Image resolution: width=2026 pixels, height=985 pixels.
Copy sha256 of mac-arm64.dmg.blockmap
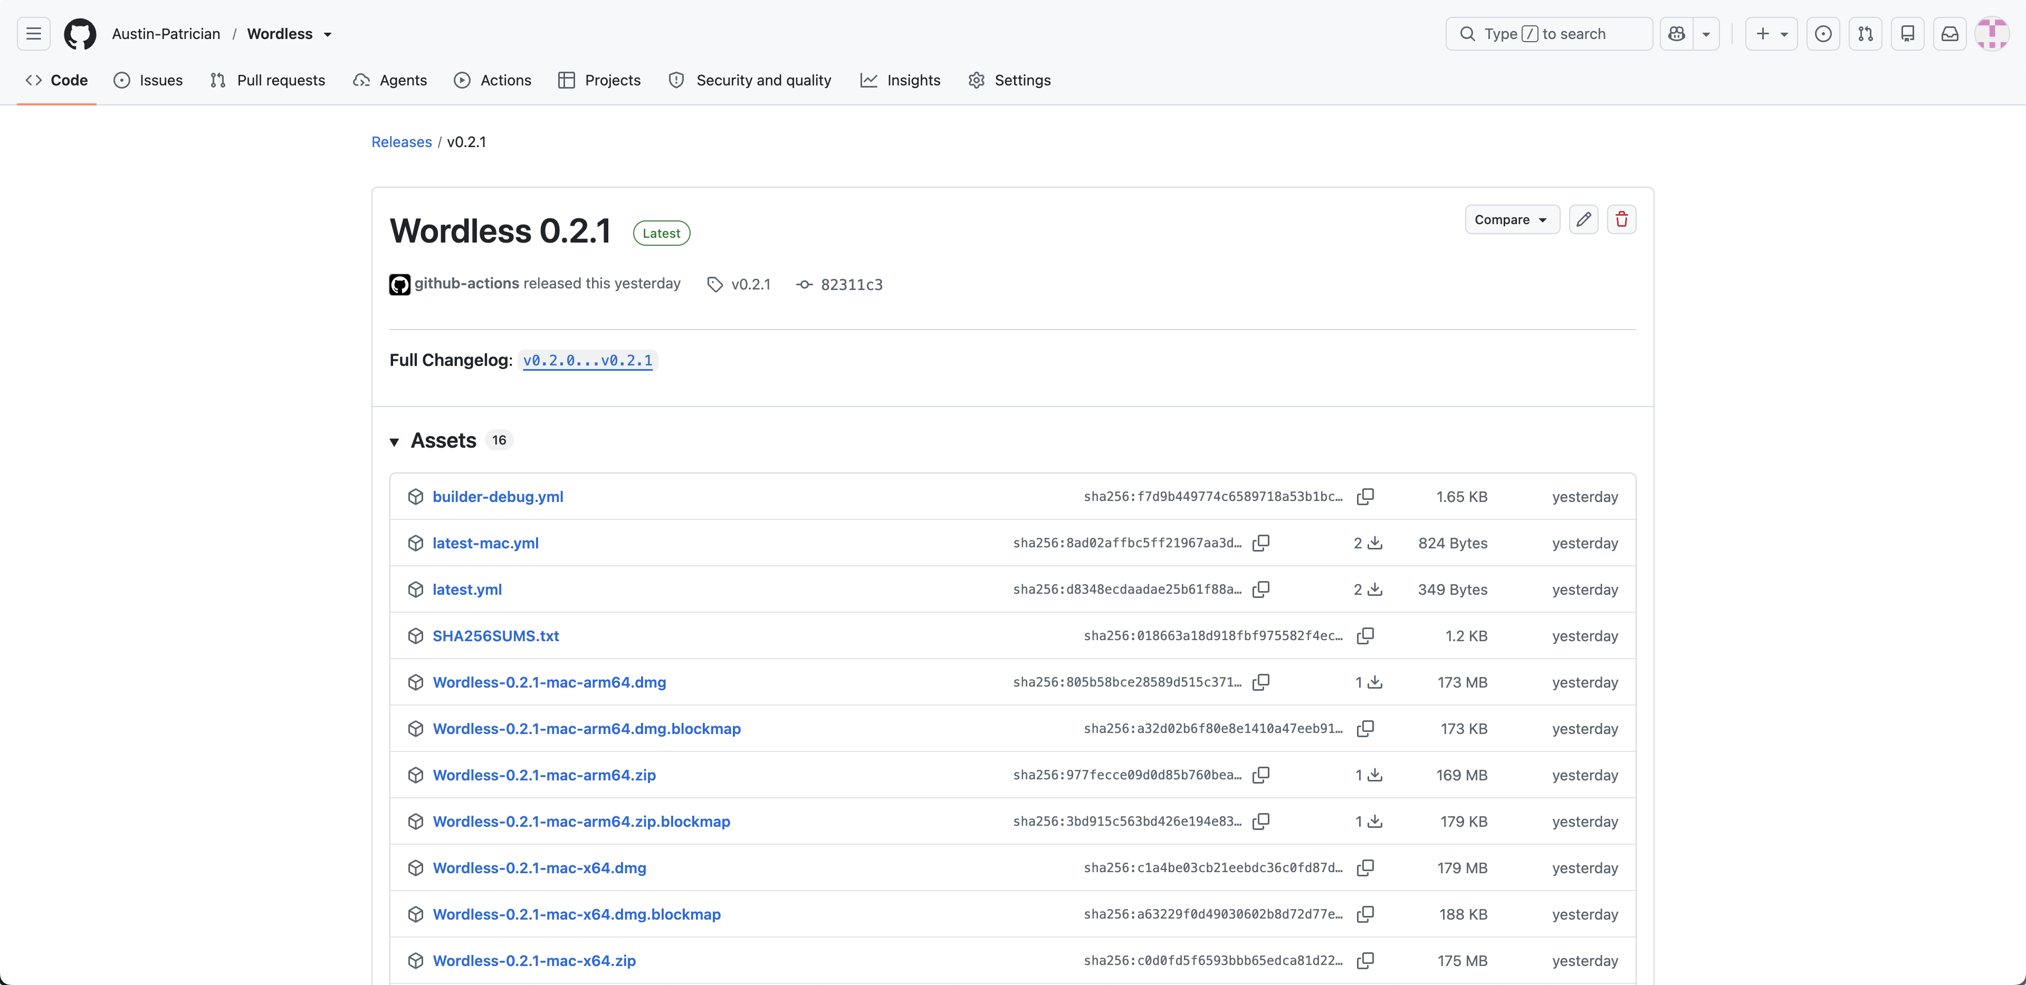coord(1365,729)
